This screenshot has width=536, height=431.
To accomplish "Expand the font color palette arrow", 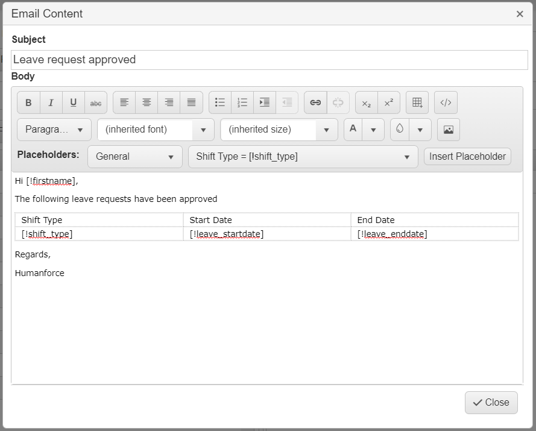I will click(x=373, y=130).
